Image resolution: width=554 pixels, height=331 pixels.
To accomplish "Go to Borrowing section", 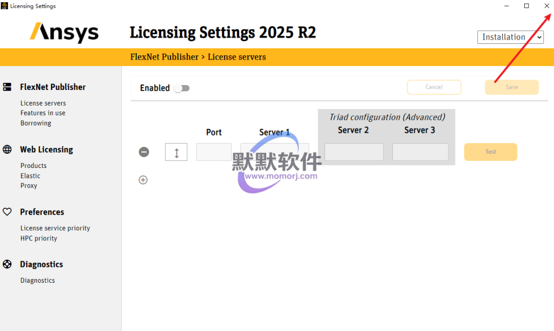I will tap(36, 123).
